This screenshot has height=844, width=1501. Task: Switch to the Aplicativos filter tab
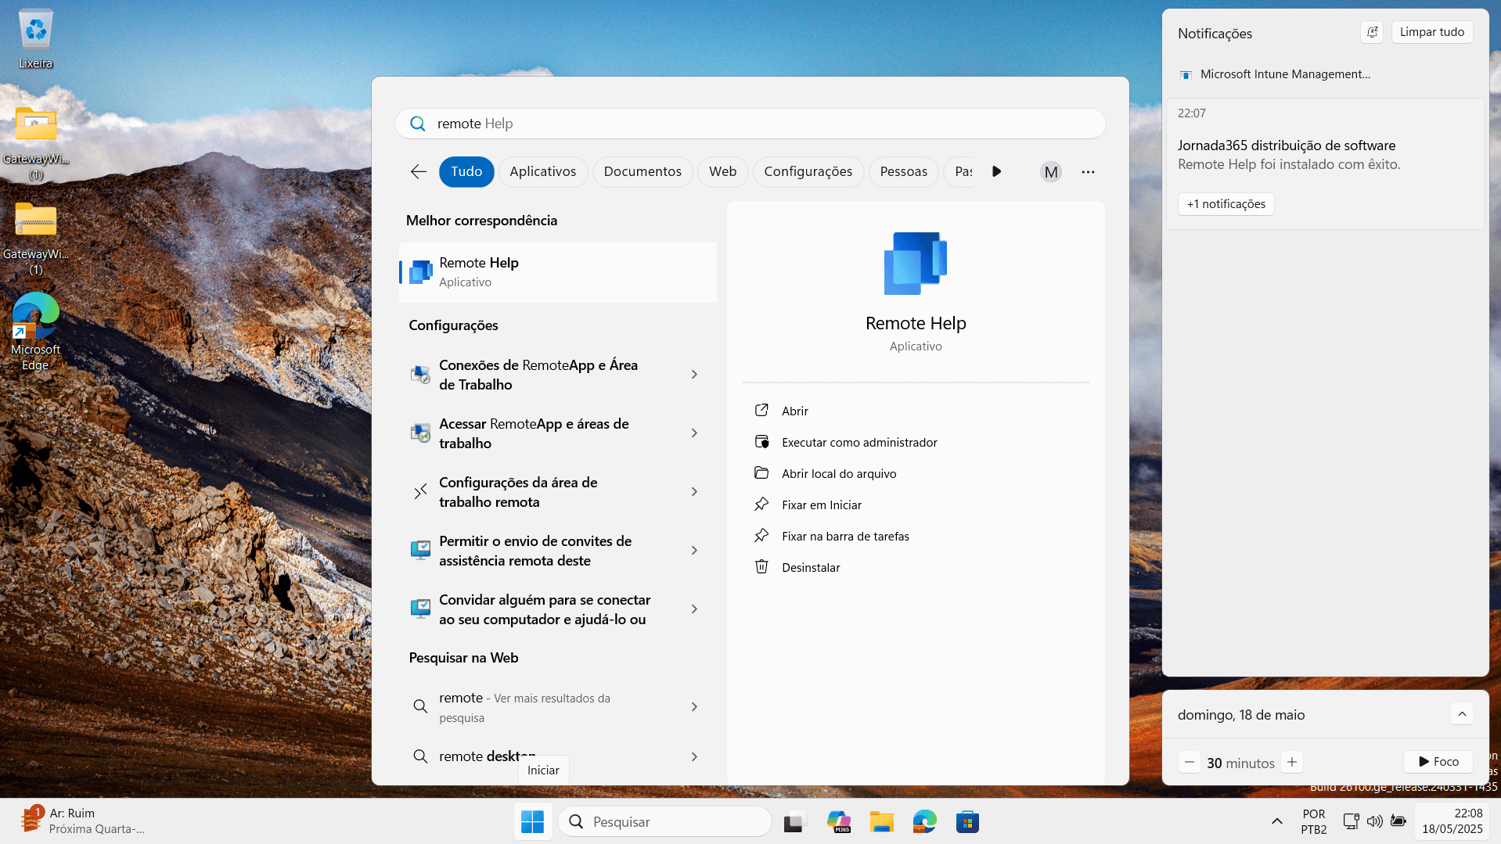[542, 171]
